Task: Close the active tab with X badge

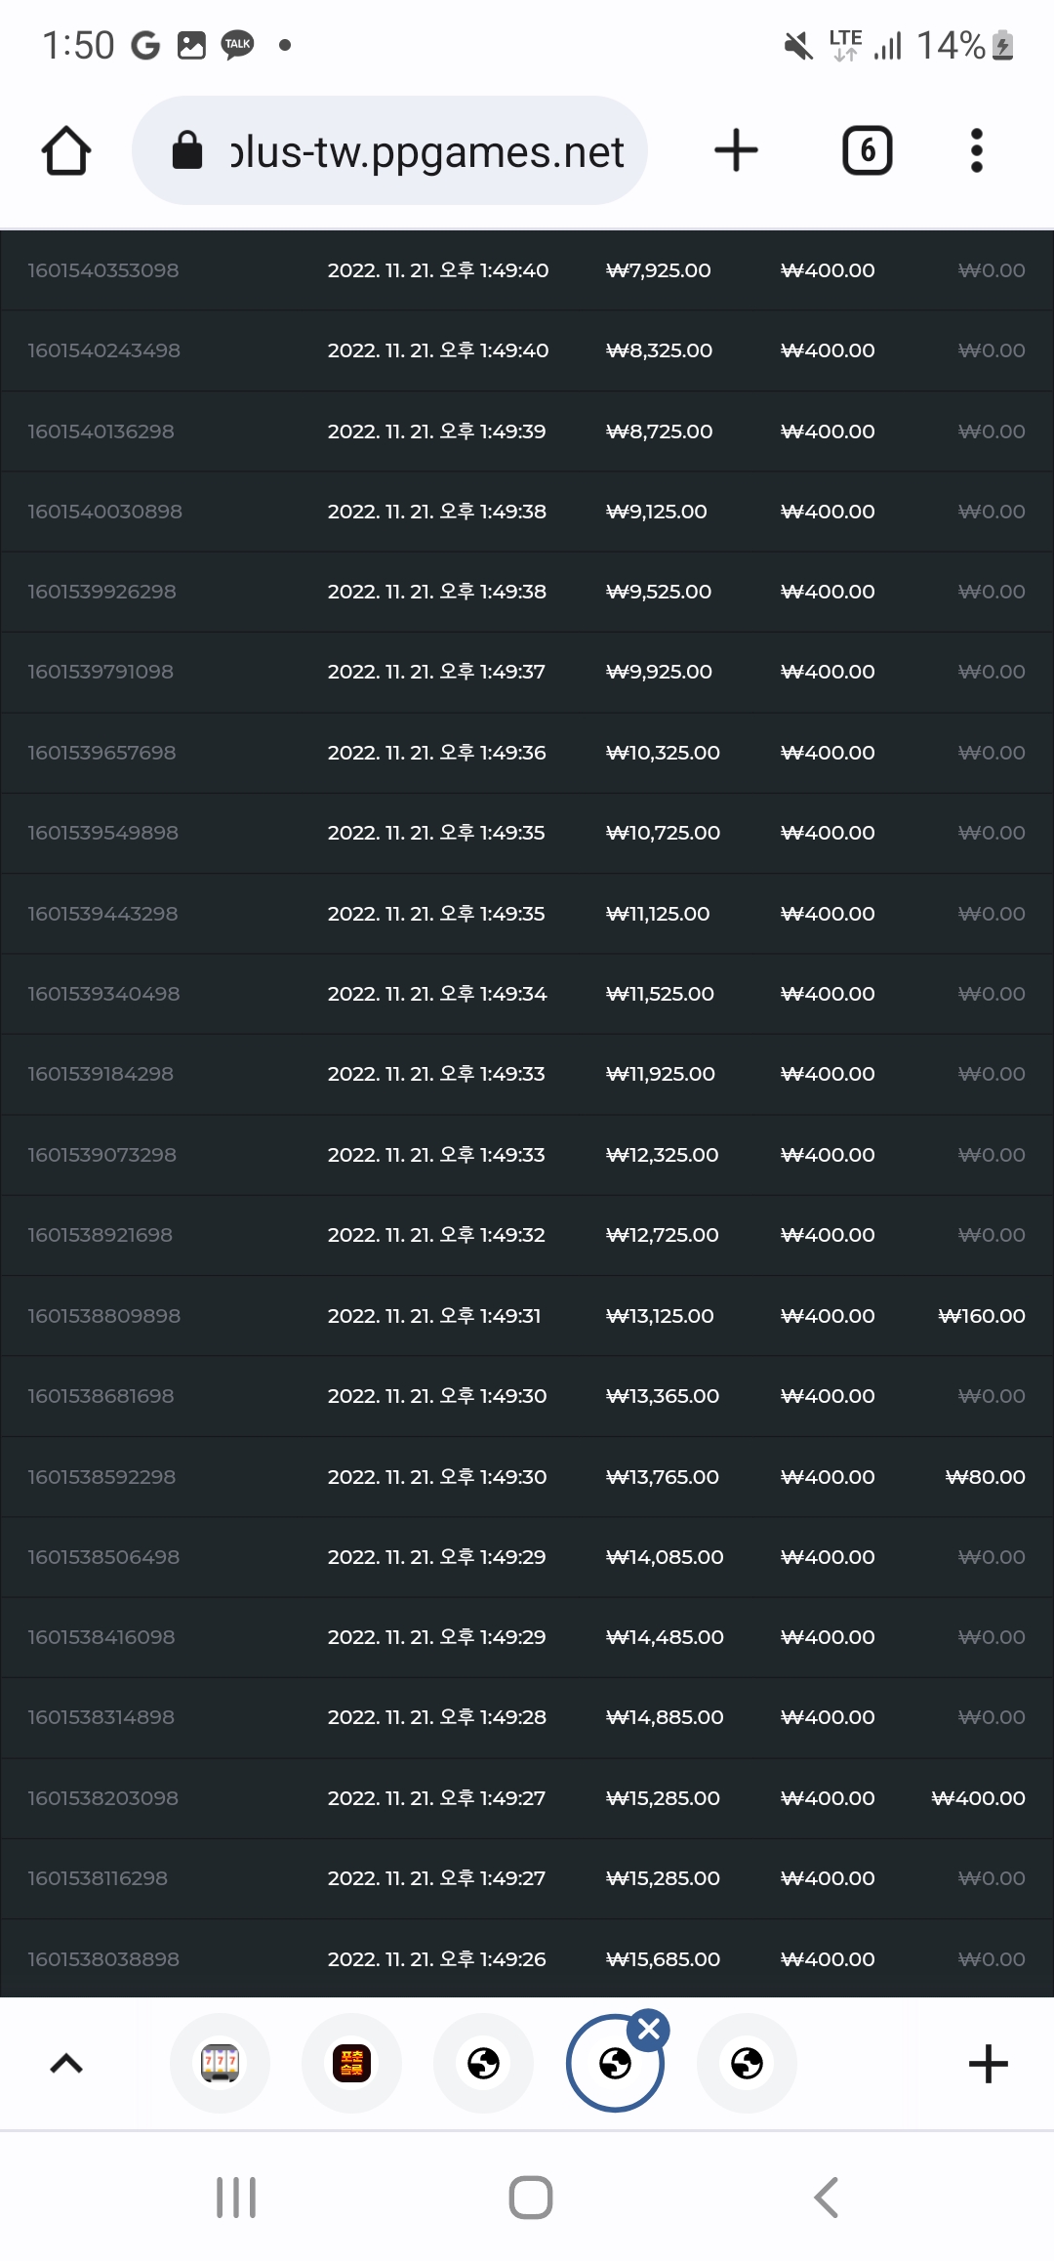Action: 649,2031
